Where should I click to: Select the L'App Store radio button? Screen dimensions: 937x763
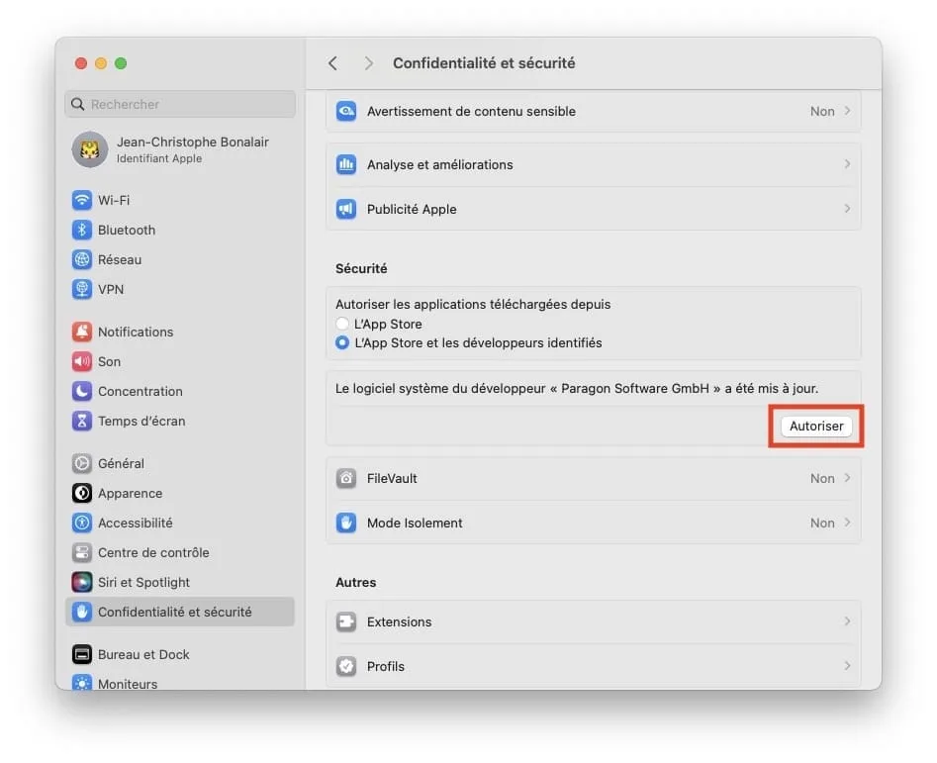(x=342, y=324)
